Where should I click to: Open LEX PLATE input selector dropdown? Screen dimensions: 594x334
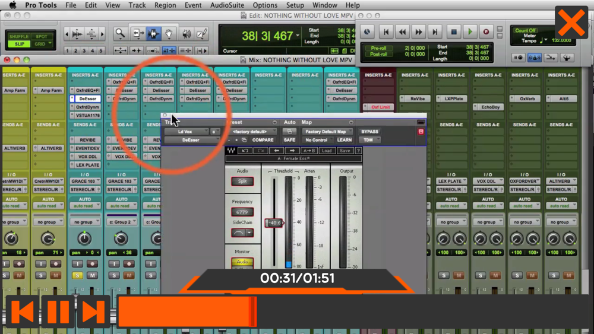tap(451, 181)
